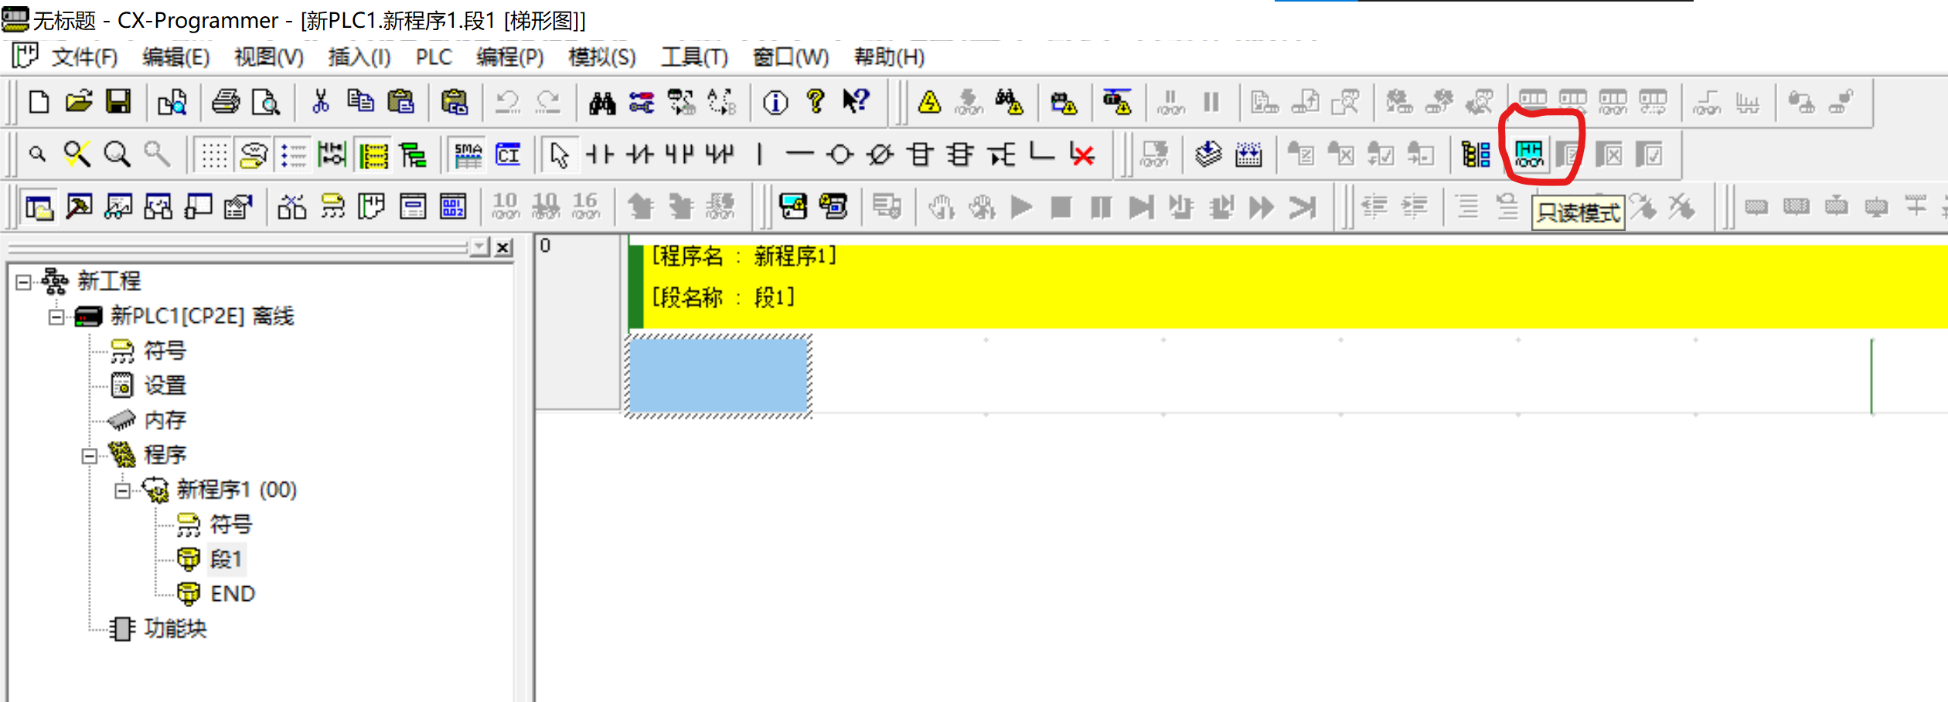Image resolution: width=1948 pixels, height=702 pixels.
Task: Select the Cut scissors icon
Action: (x=320, y=102)
